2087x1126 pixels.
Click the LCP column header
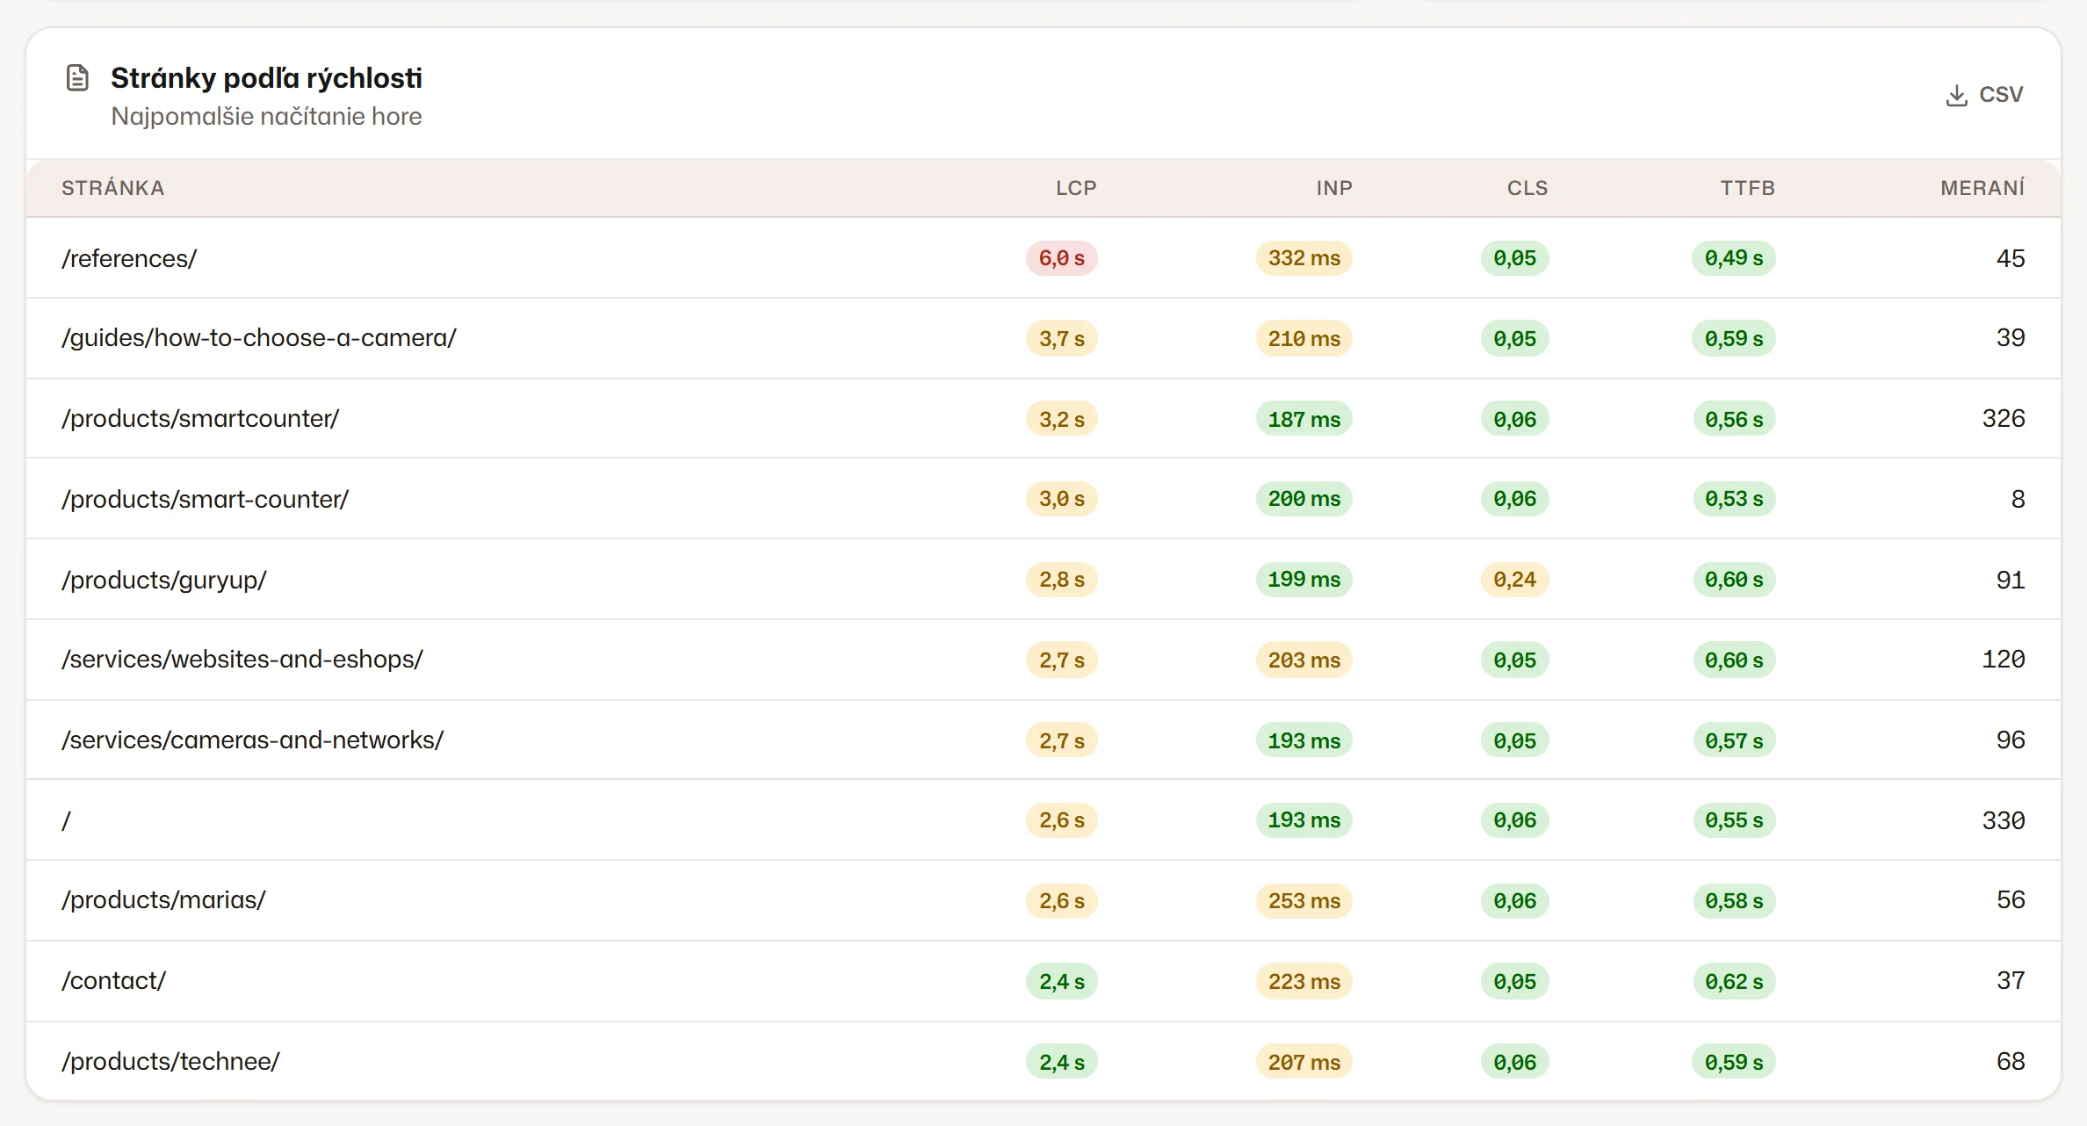click(x=1076, y=188)
